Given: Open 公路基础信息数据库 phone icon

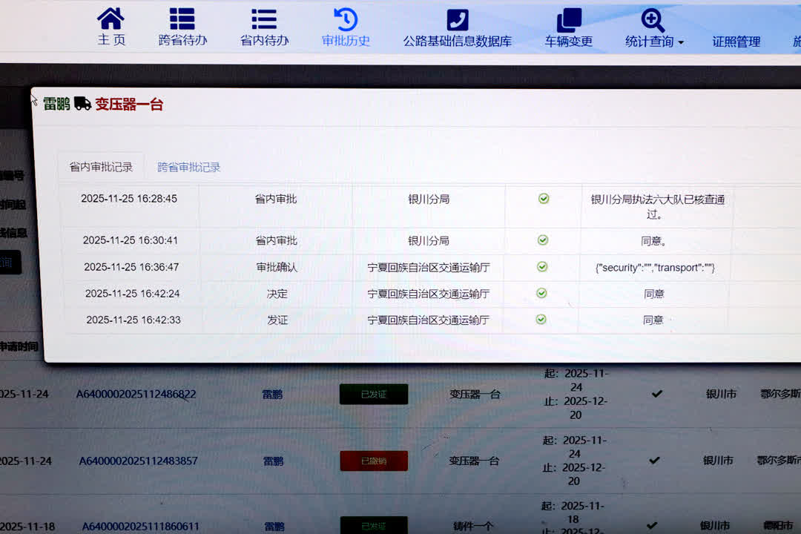Looking at the screenshot, I should pos(457,19).
